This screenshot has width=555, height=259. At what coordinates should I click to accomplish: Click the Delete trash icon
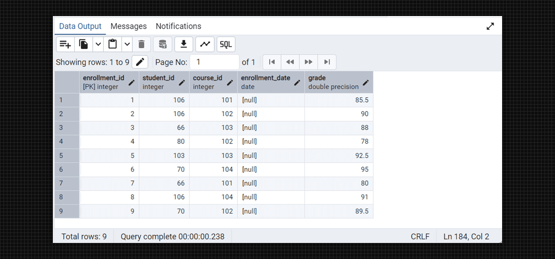[x=141, y=44]
